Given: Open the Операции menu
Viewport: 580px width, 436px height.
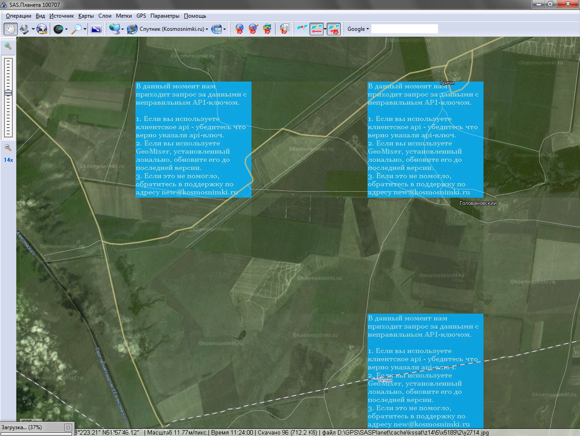Looking at the screenshot, I should (19, 16).
